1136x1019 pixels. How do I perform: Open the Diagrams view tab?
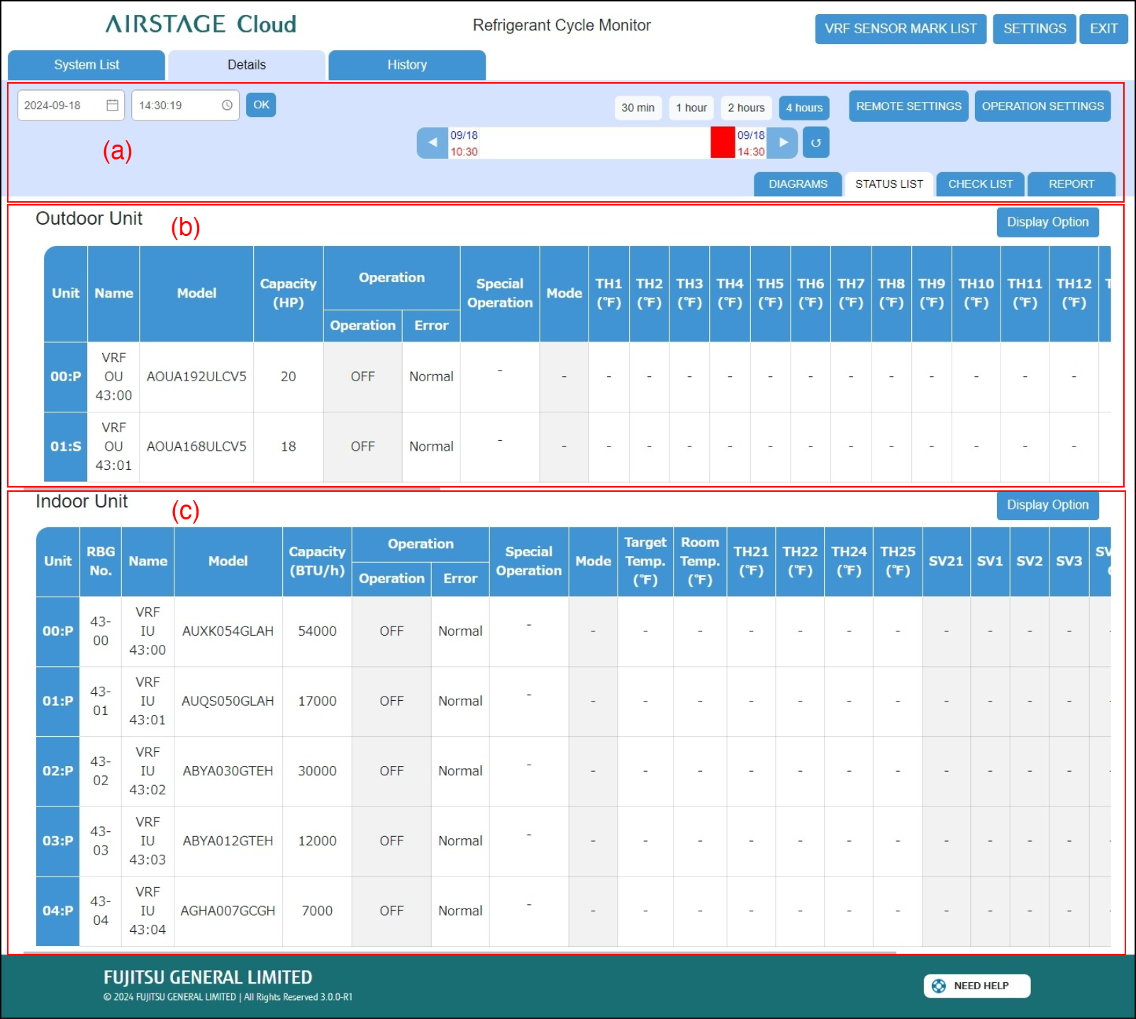(x=798, y=184)
